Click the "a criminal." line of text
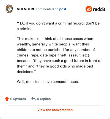 pyautogui.click(x=26, y=29)
